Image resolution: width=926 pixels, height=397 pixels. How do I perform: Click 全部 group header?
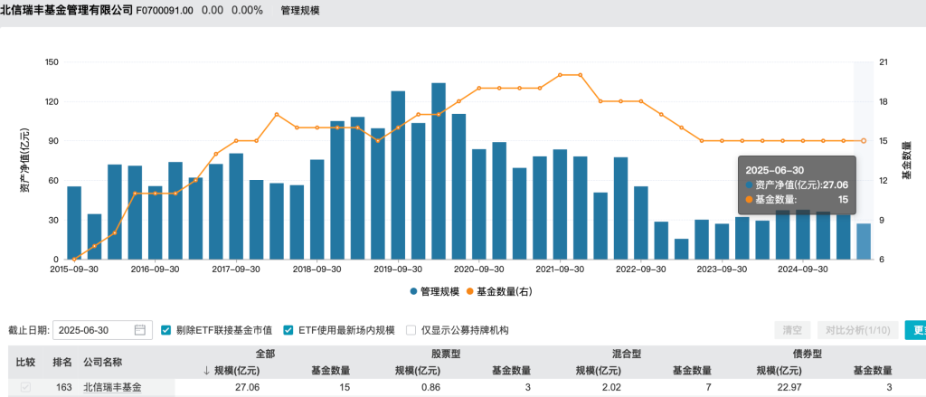pyautogui.click(x=265, y=354)
